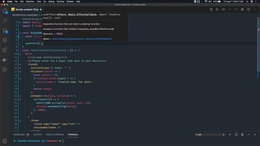Kill the terminal with the trash icon

pyautogui.click(x=242, y=135)
